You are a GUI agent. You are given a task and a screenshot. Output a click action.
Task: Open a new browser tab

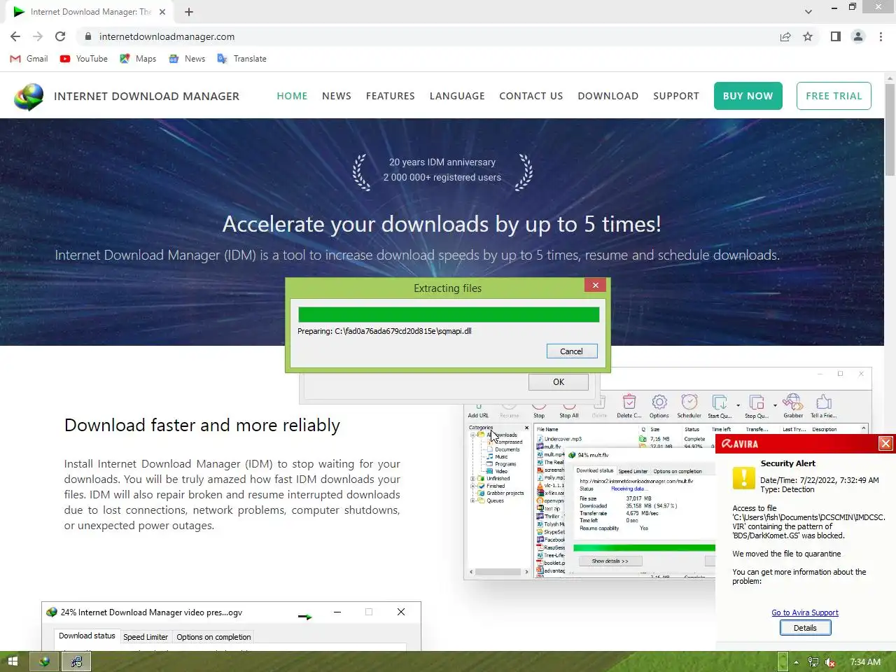(189, 12)
